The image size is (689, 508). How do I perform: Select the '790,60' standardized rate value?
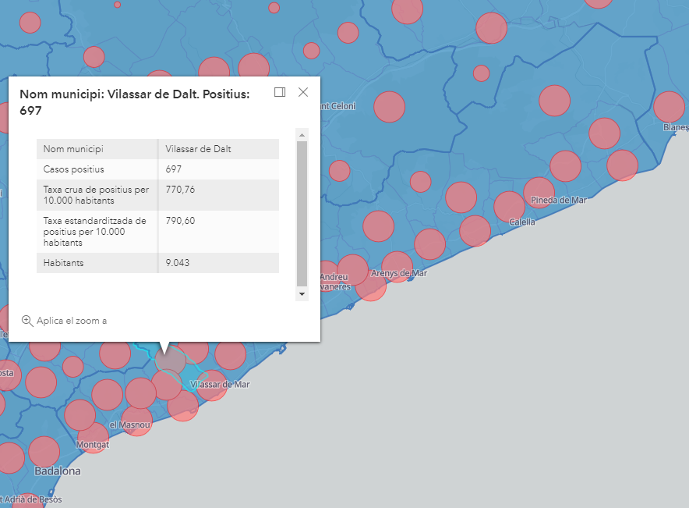click(180, 221)
